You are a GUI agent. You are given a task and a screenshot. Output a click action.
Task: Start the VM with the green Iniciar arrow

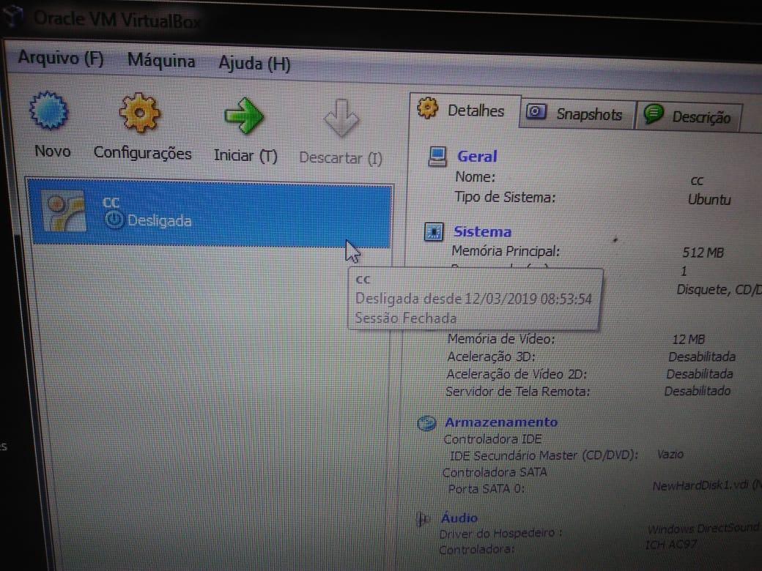click(243, 116)
